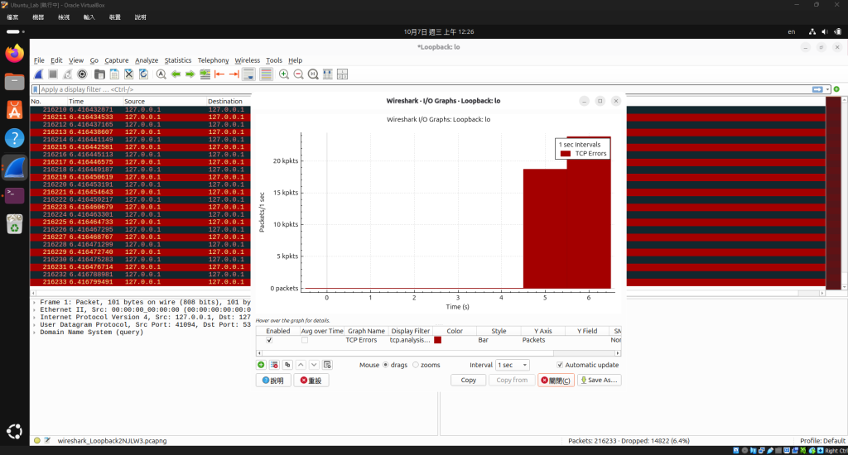The width and height of the screenshot is (848, 455).
Task: Open the Firefox icon in the Ubuntu dock
Action: click(15, 53)
